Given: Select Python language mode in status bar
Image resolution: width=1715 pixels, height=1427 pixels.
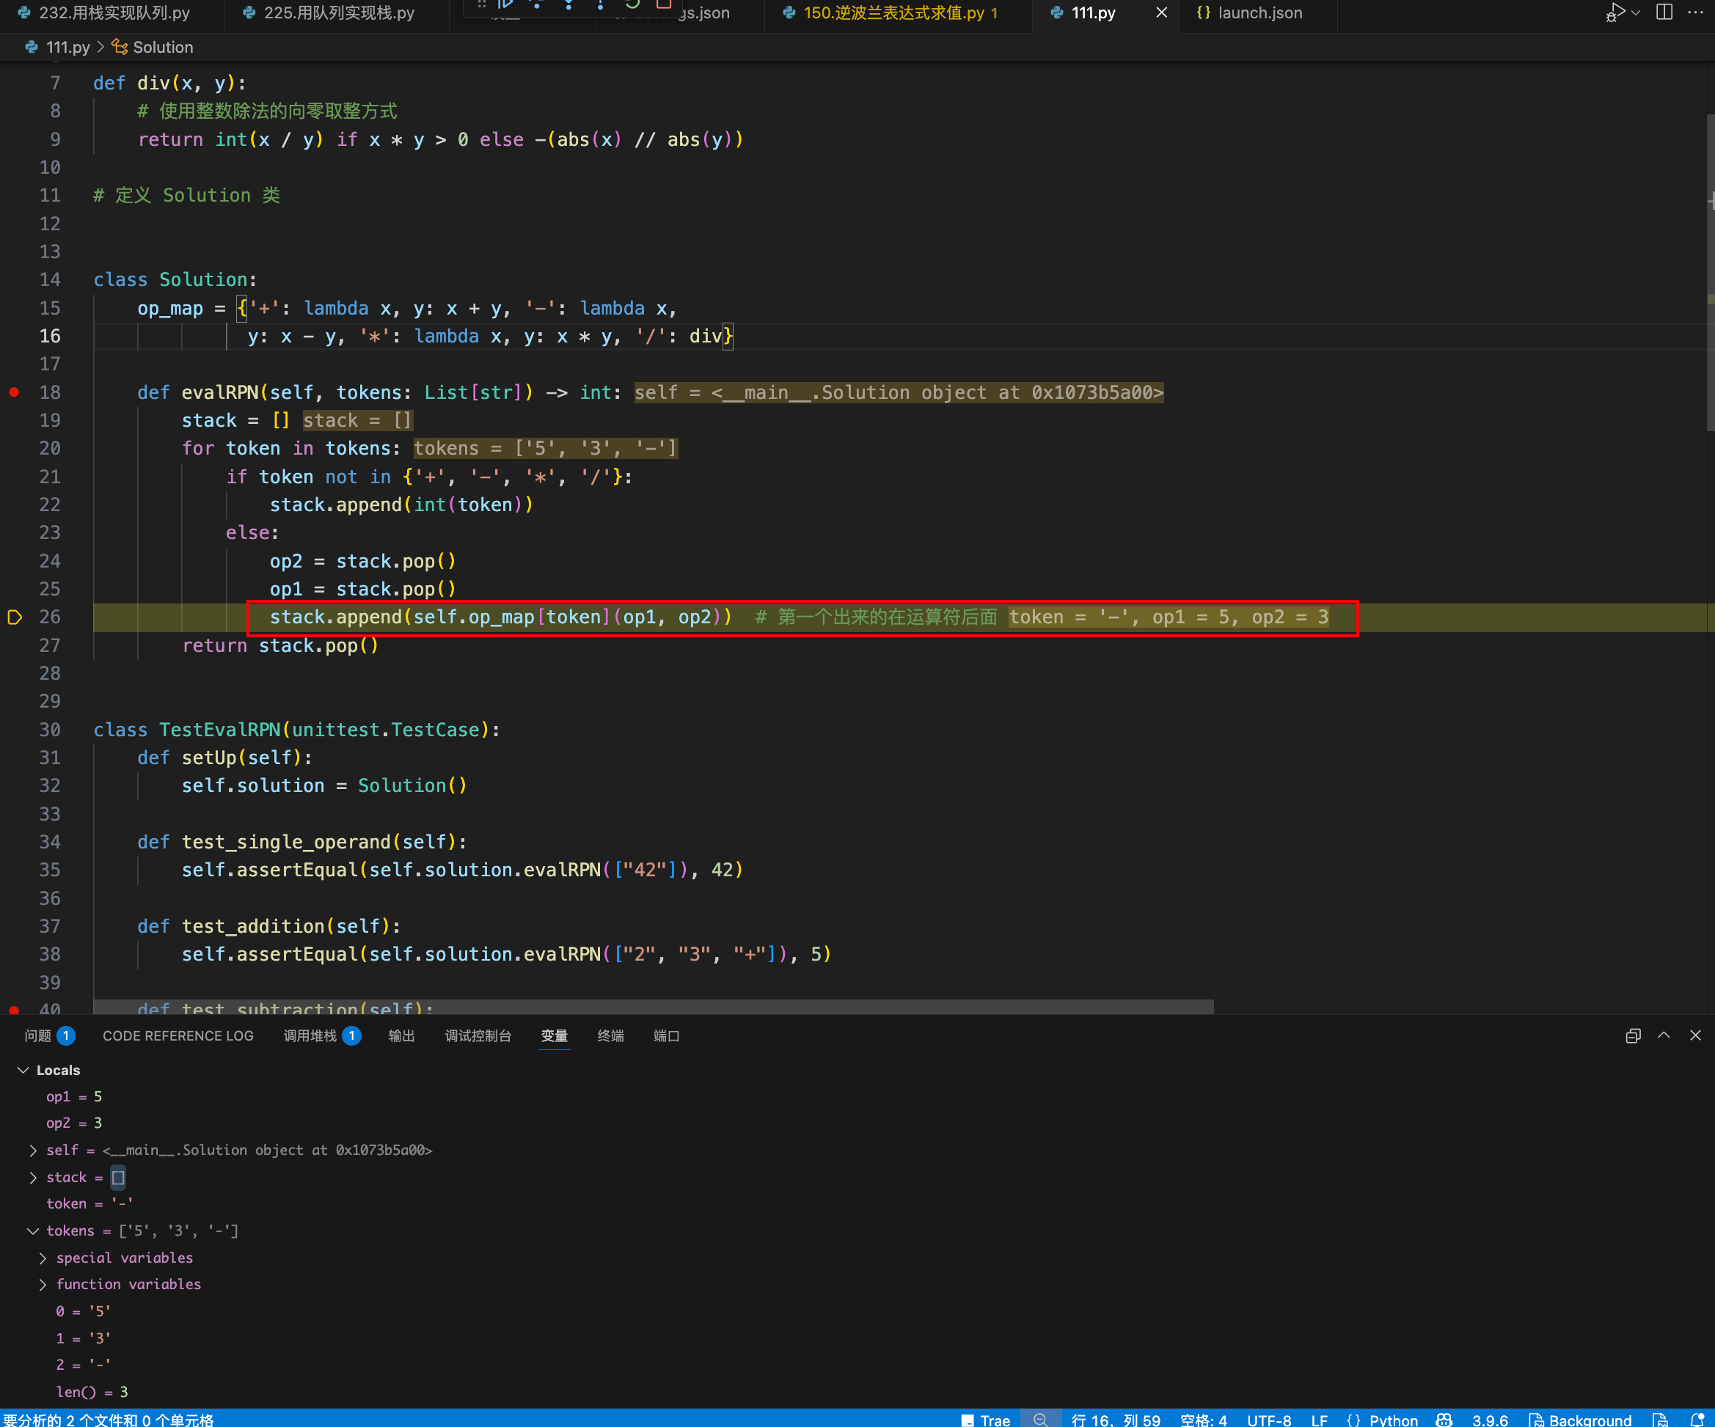Looking at the screenshot, I should 1392,1420.
